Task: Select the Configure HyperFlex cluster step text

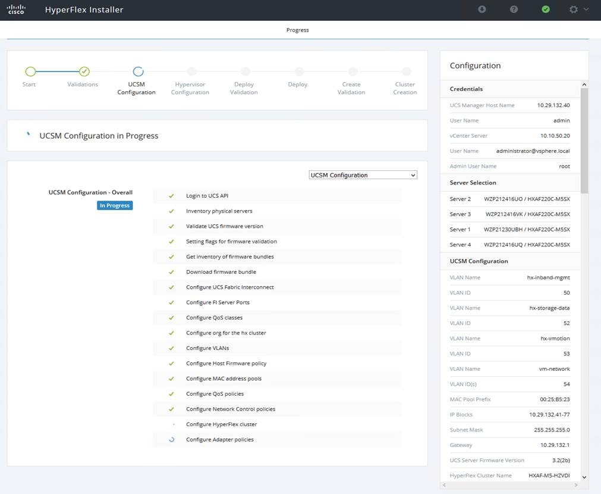Action: click(x=221, y=424)
